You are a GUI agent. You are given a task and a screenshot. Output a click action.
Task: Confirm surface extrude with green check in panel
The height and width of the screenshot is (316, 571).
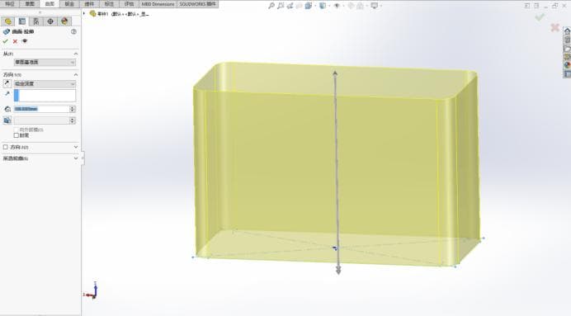[x=5, y=41]
